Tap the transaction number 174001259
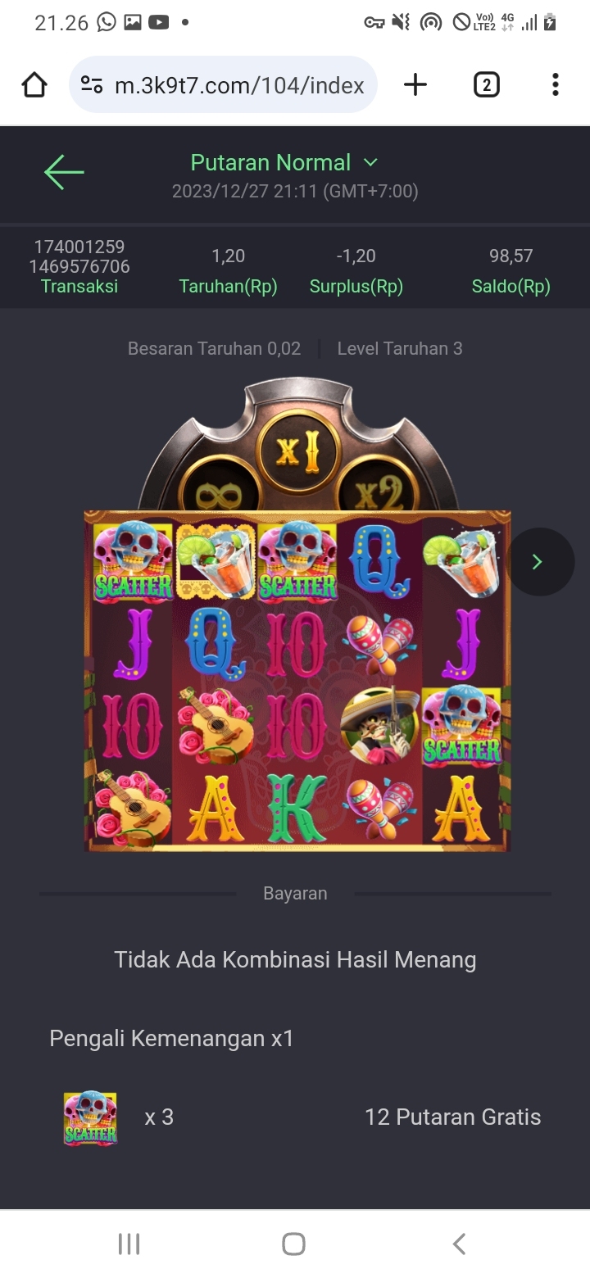 (79, 247)
